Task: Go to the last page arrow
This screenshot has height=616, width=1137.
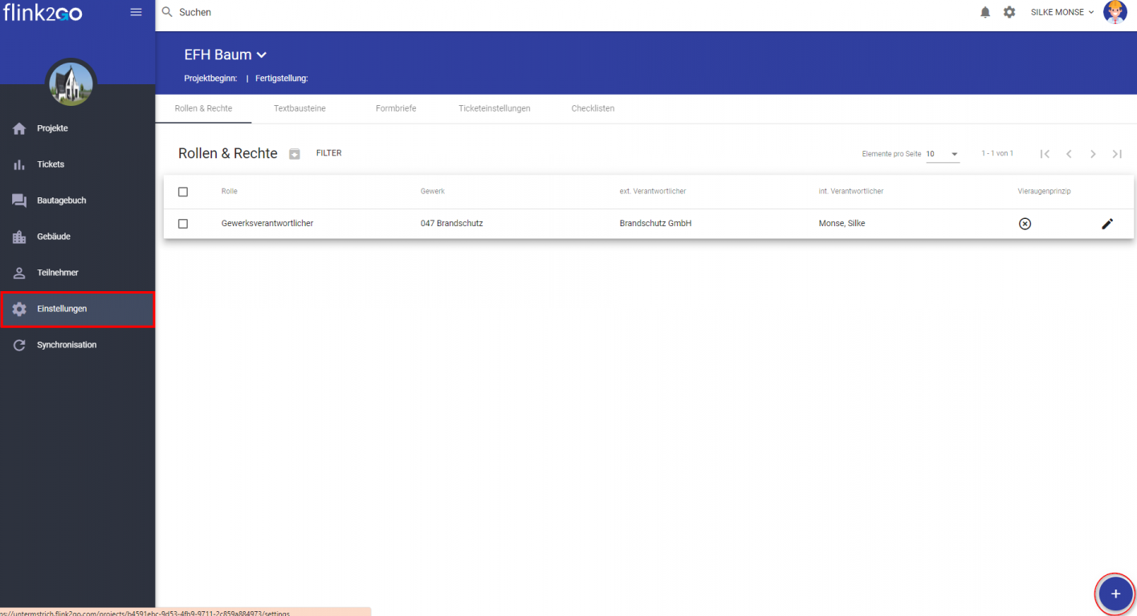Action: 1117,154
